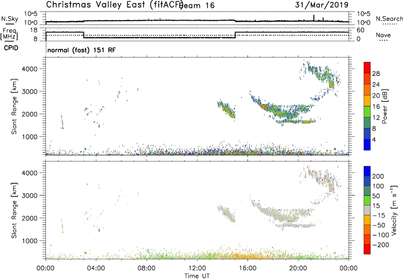Image resolution: width=403 pixels, height=279 pixels.
Task: Click the 'Nave' legend label
Action: pos(383,35)
